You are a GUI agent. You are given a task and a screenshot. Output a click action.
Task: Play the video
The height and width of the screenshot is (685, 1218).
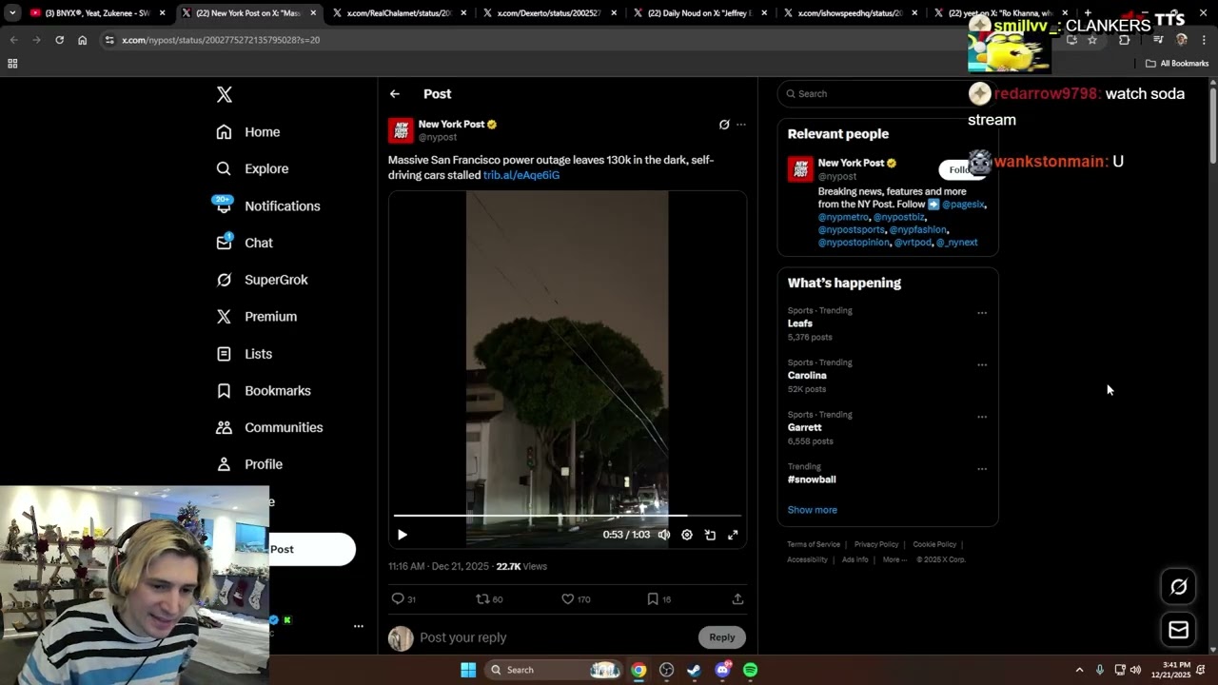(x=403, y=535)
